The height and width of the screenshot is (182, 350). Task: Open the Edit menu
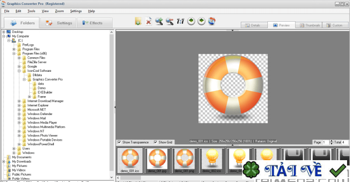click(x=18, y=11)
